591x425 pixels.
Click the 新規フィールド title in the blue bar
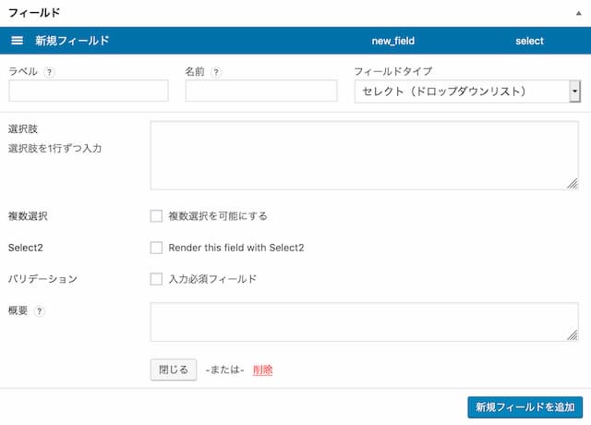[x=72, y=41]
